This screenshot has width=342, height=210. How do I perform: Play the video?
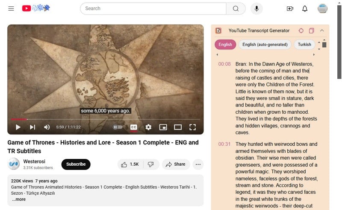coord(18,127)
